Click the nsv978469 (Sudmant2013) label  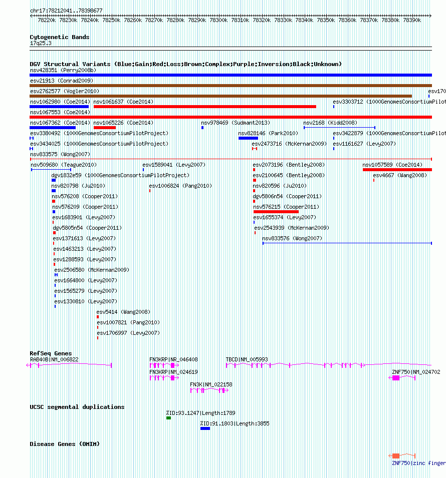(236, 123)
